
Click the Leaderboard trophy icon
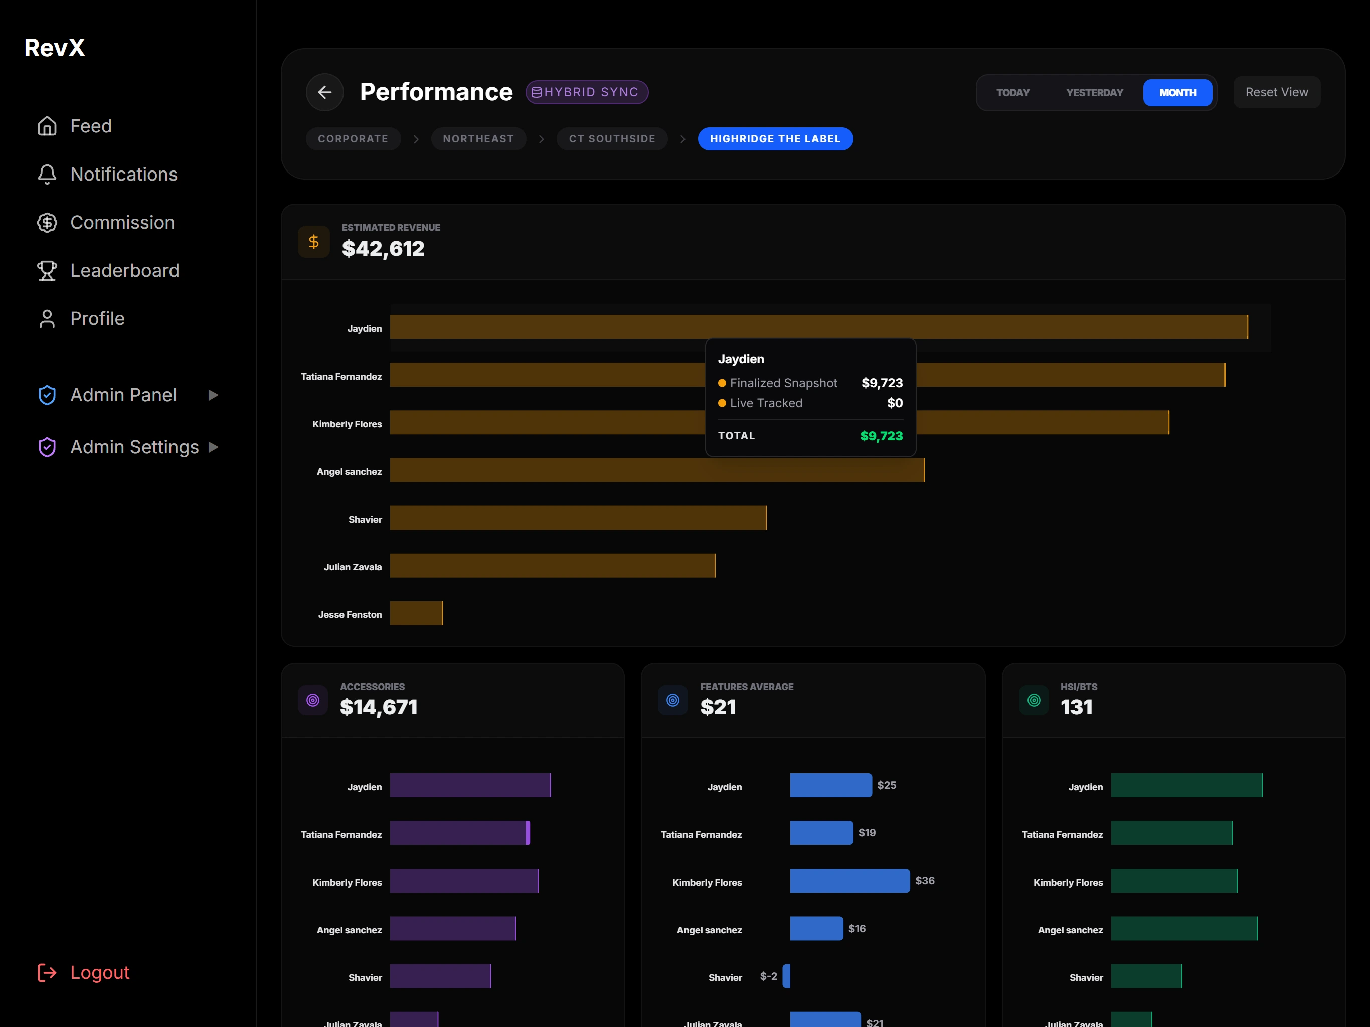(47, 271)
